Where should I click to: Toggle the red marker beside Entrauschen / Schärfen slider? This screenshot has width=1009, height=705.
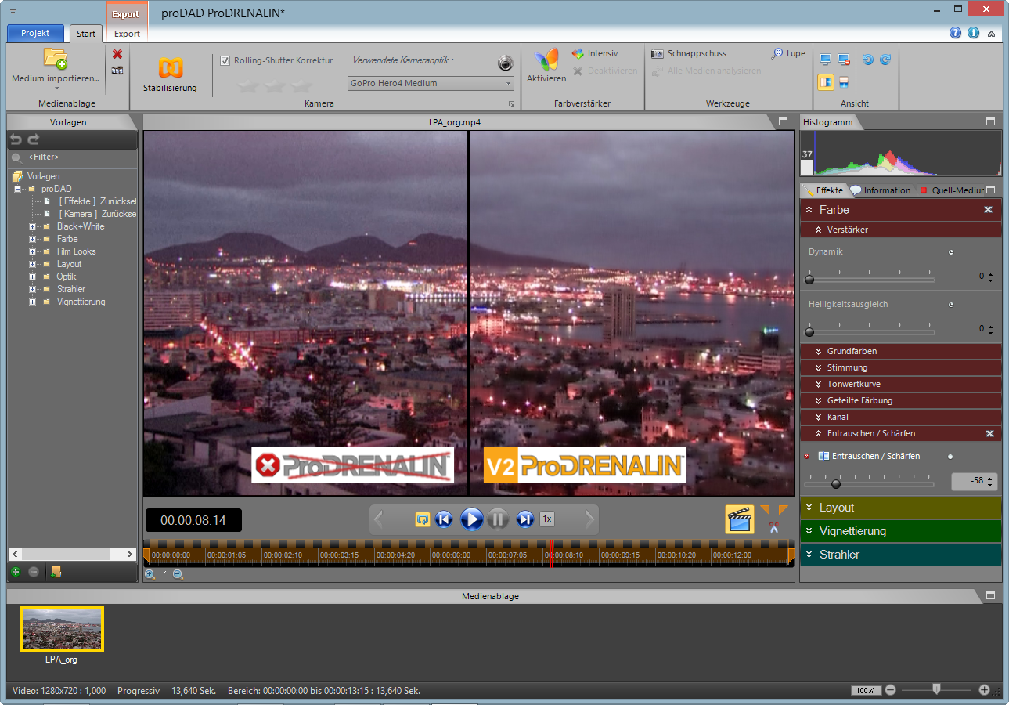tap(807, 456)
